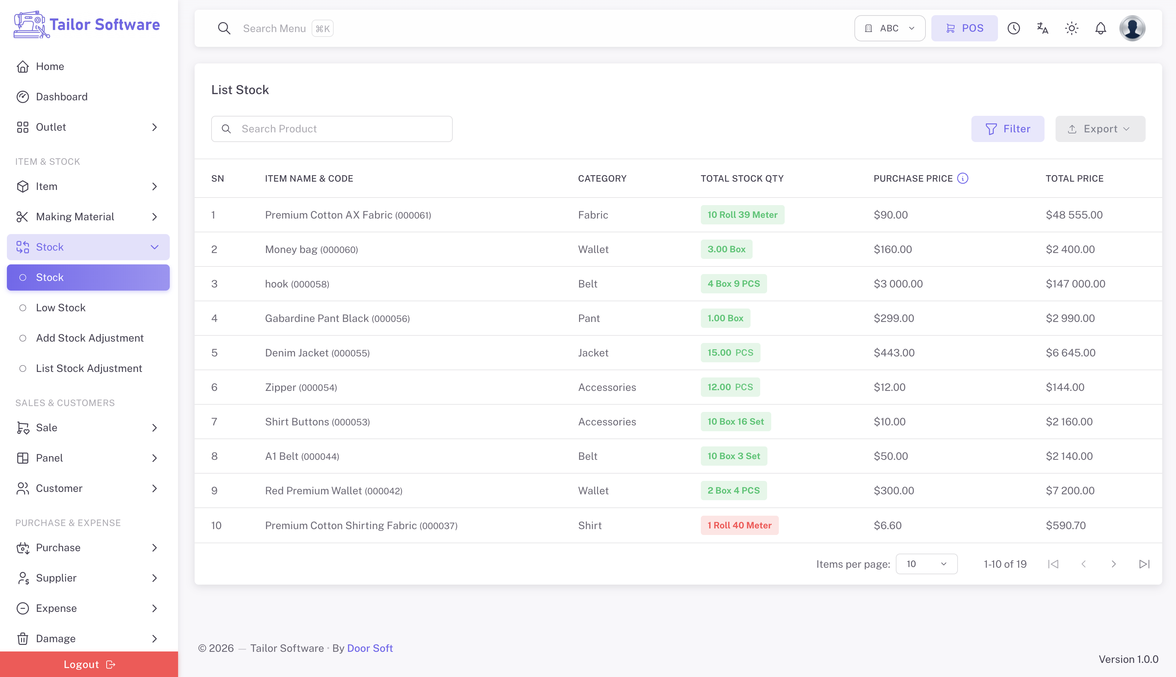Go to the last page arrow
This screenshot has width=1176, height=677.
[1144, 564]
